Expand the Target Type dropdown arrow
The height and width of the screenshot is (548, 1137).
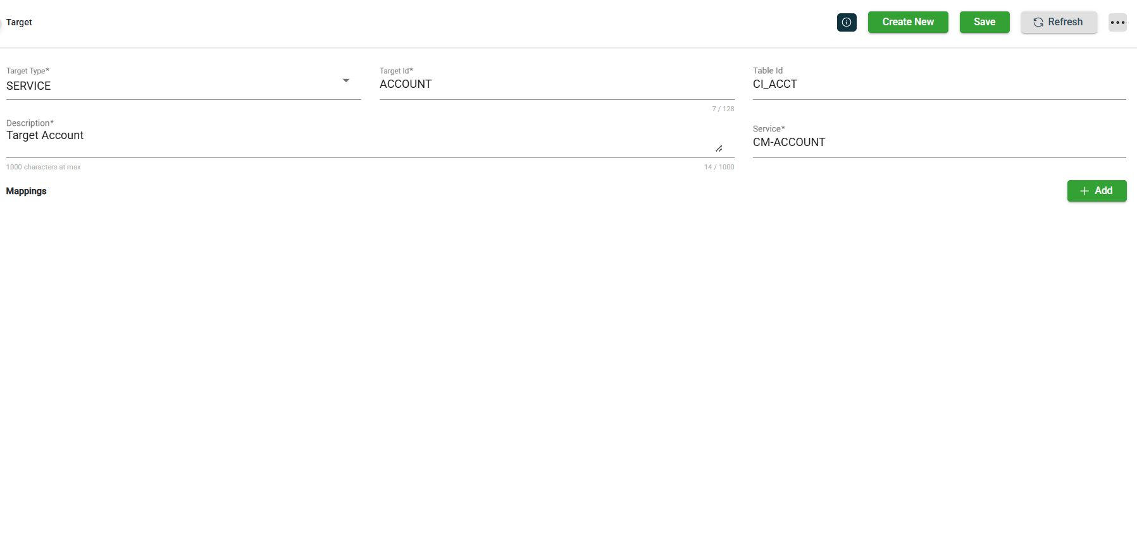click(345, 81)
